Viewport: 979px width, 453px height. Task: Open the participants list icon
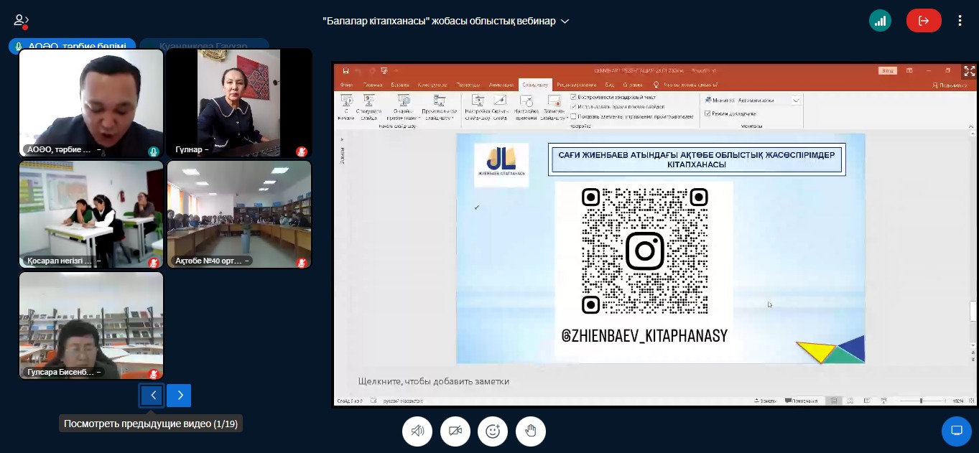(x=21, y=21)
